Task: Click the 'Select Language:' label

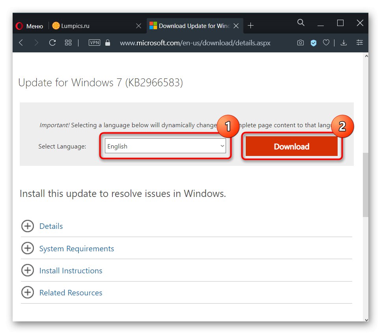Action: (62, 147)
